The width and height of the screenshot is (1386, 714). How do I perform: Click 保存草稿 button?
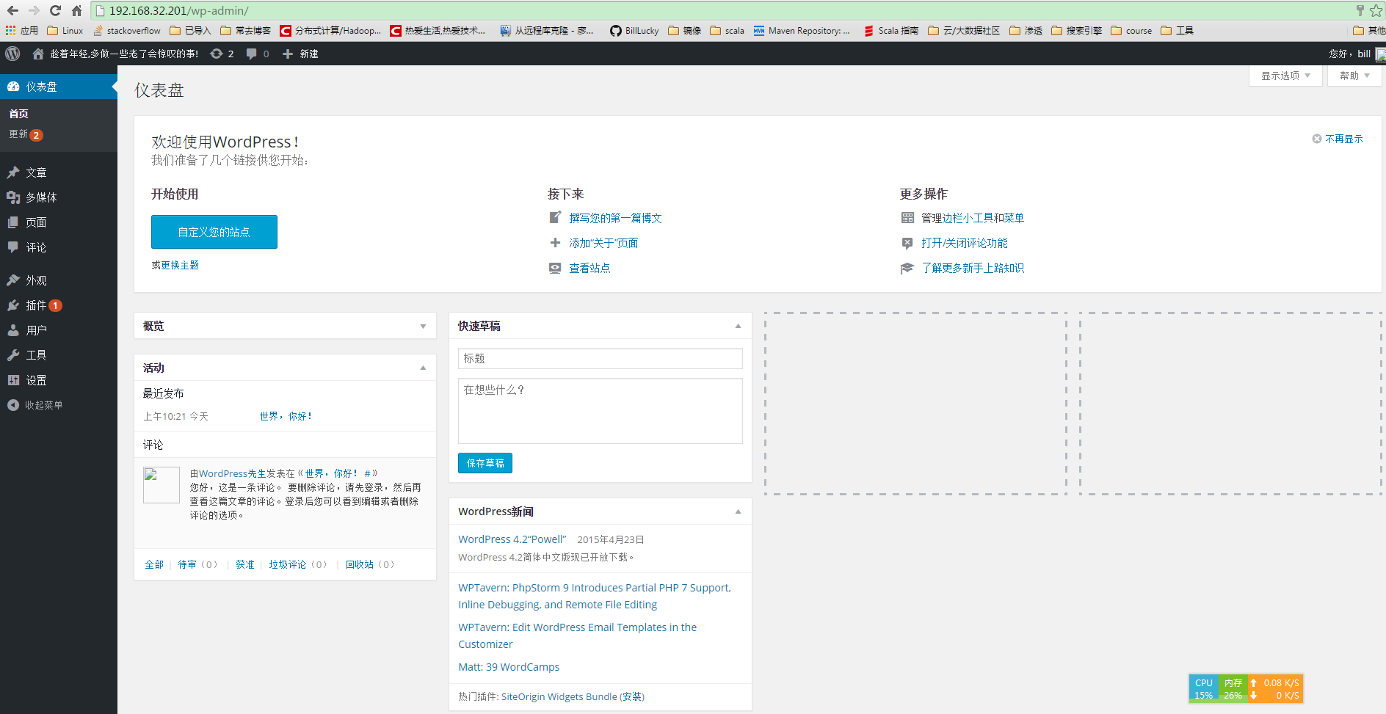coord(485,463)
